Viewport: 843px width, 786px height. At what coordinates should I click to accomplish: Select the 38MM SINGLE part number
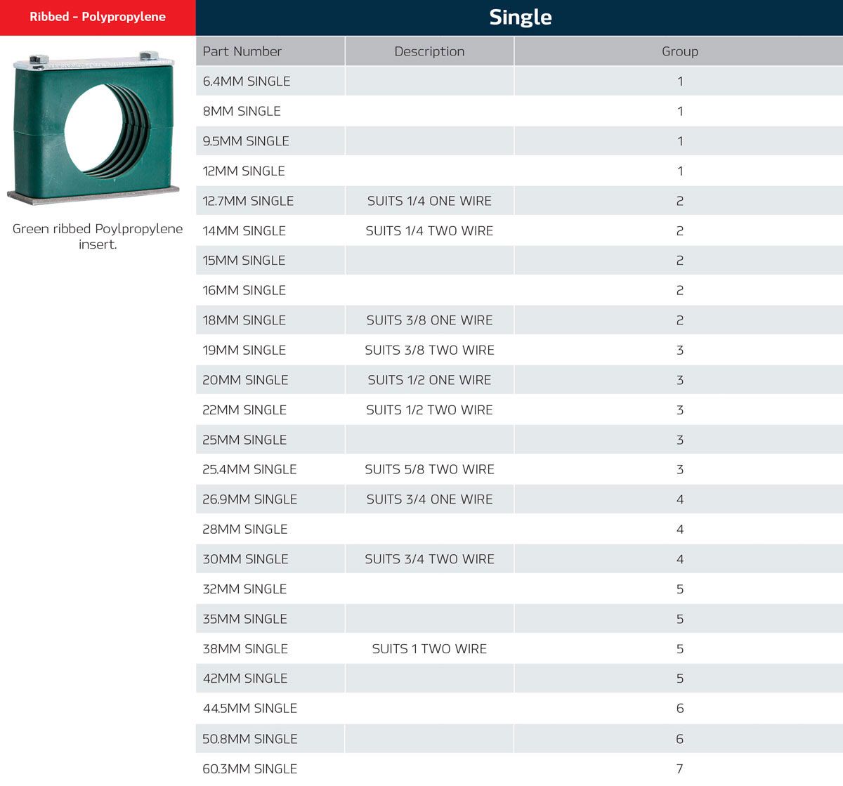245,649
